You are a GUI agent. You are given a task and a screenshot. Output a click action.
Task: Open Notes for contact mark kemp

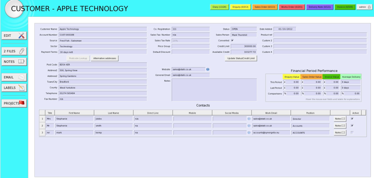pos(340,132)
